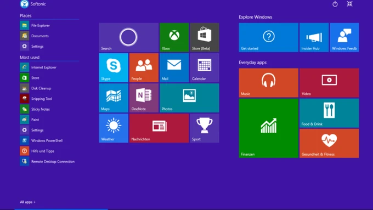The image size is (373, 210).
Task: Open the Music headphones tile
Action: (269, 83)
